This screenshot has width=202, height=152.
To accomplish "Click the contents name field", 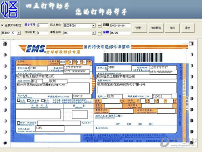I will pos(38,114).
